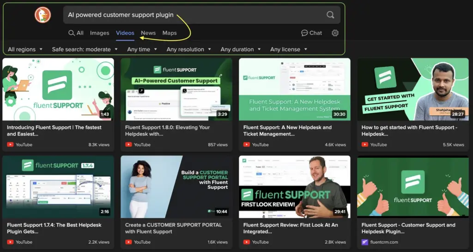Play the 1:43 Introducing Fluent Support thumbnail
The image size is (473, 252).
coord(58,89)
